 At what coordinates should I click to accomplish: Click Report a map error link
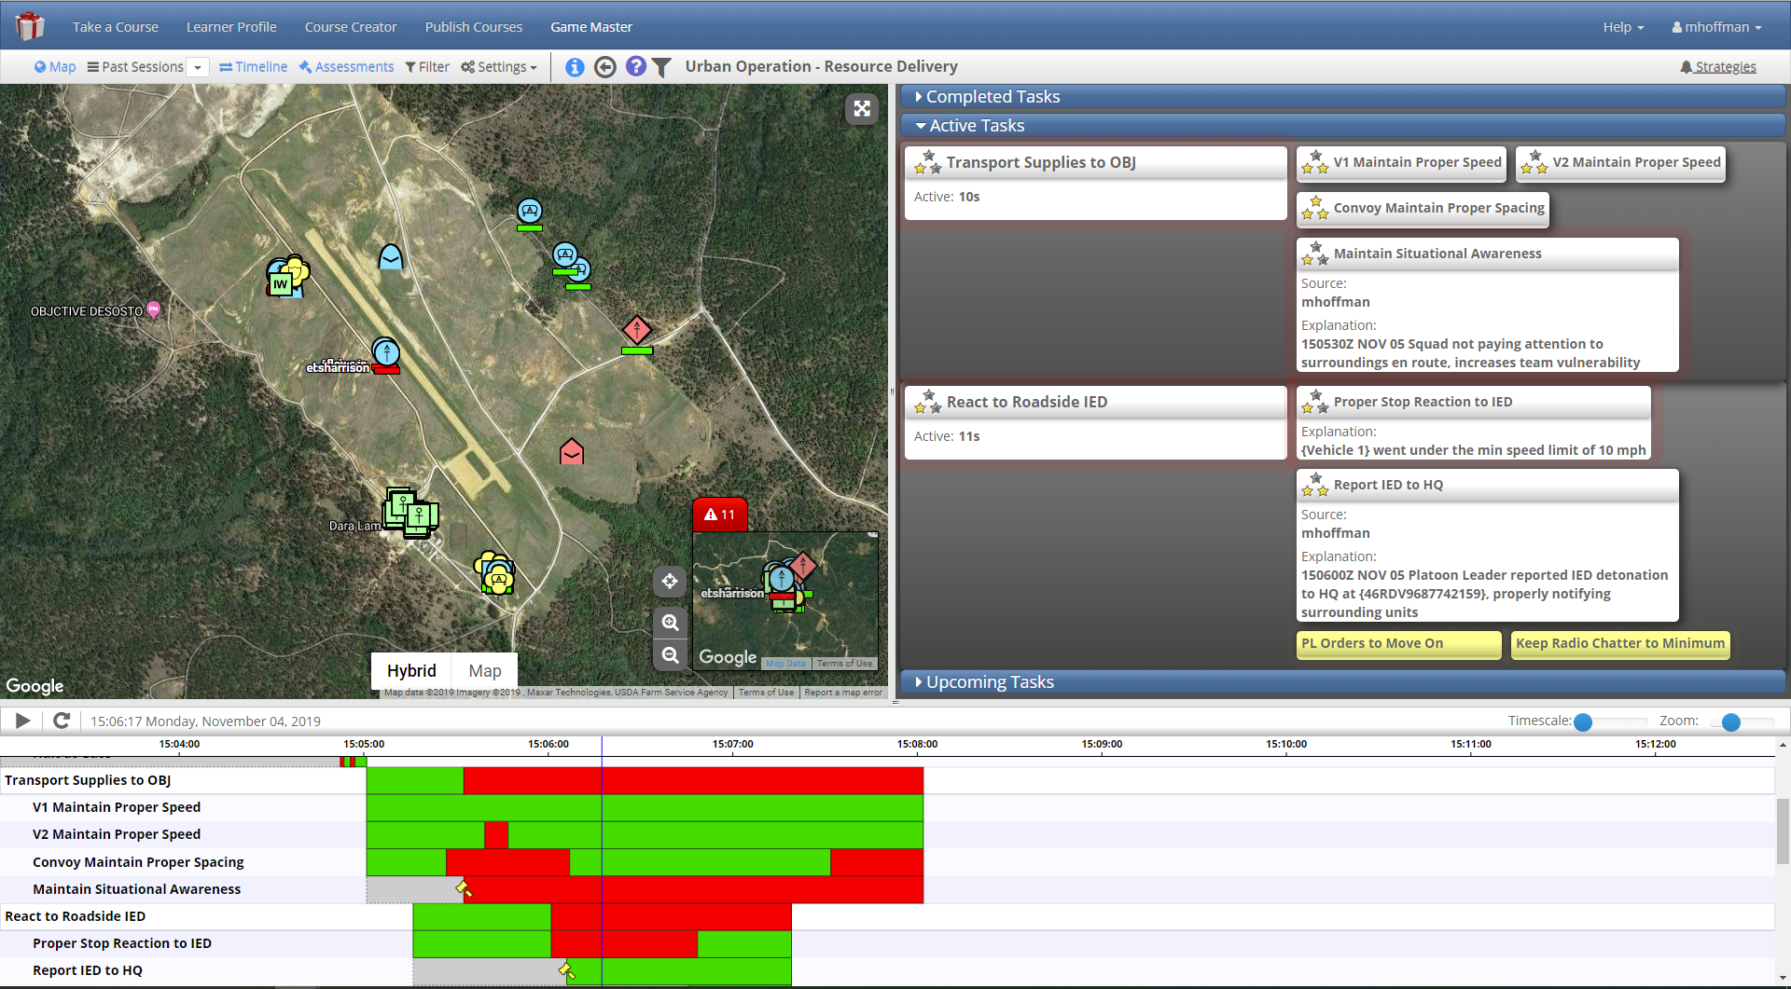coord(843,693)
